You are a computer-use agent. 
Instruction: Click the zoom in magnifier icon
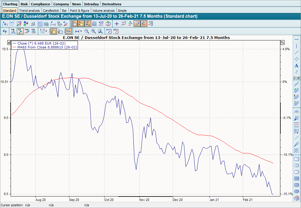tap(94, 31)
